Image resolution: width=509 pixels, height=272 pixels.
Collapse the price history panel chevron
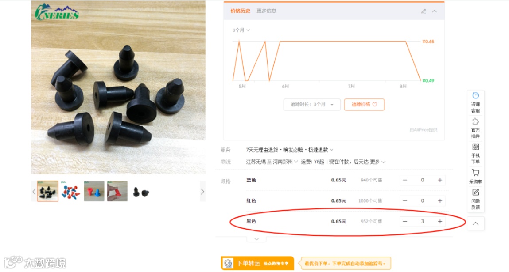click(x=434, y=11)
